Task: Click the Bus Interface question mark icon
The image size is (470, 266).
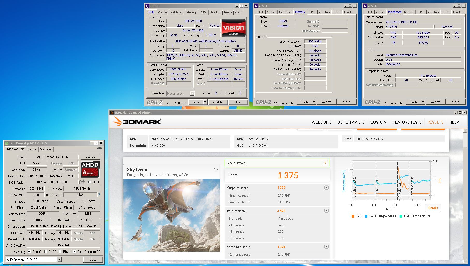Action: coord(99,195)
